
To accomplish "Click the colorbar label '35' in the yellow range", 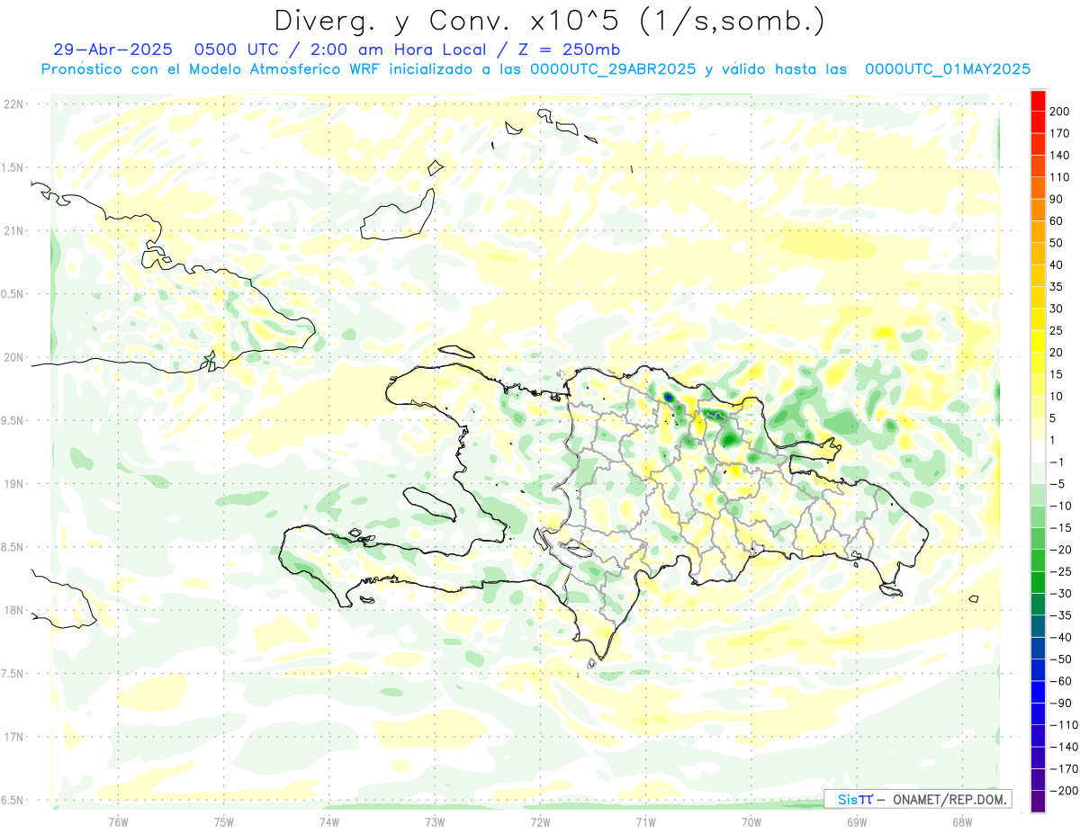I will 1057,287.
